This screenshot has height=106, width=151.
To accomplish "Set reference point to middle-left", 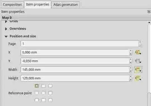I will point(37,93).
